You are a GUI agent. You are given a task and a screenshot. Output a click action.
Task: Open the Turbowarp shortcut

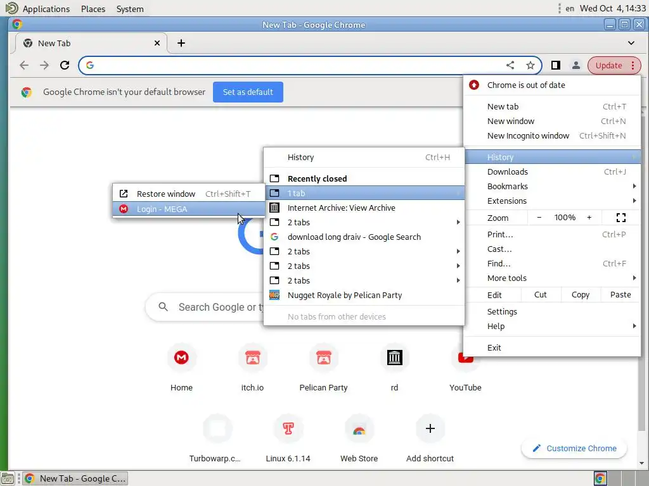pyautogui.click(x=217, y=428)
